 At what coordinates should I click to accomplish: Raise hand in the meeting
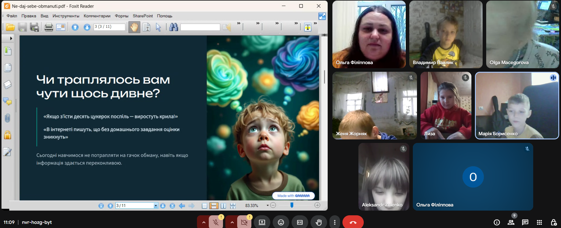coord(319,222)
